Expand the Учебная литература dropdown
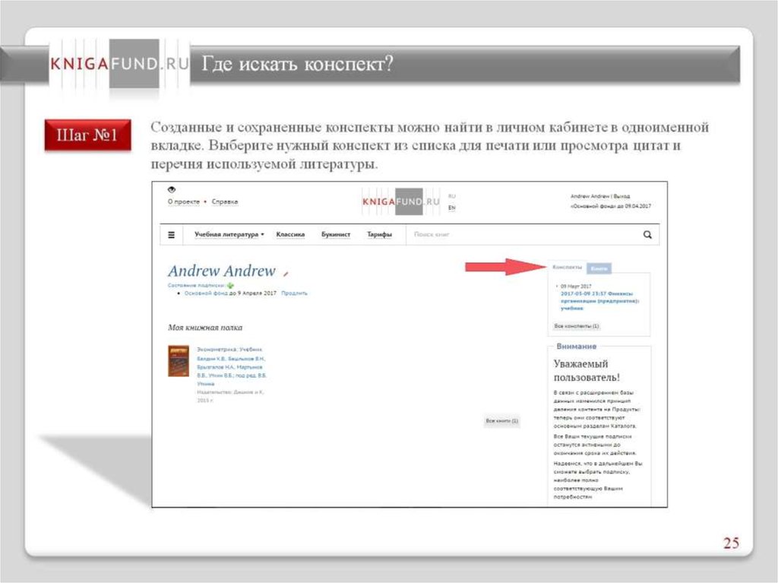This screenshot has width=778, height=583. tap(229, 235)
